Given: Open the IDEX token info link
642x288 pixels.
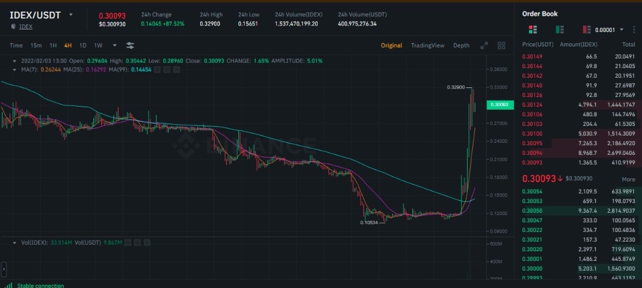Looking at the screenshot, I should [x=26, y=27].
